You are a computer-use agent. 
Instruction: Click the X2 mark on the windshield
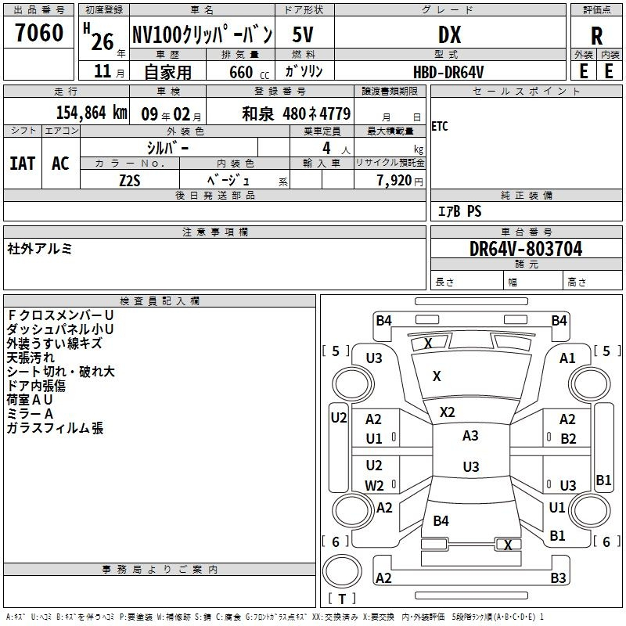pos(447,412)
